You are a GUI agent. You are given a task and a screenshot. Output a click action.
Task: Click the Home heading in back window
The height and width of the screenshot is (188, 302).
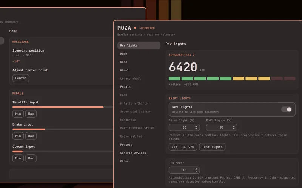13,31
